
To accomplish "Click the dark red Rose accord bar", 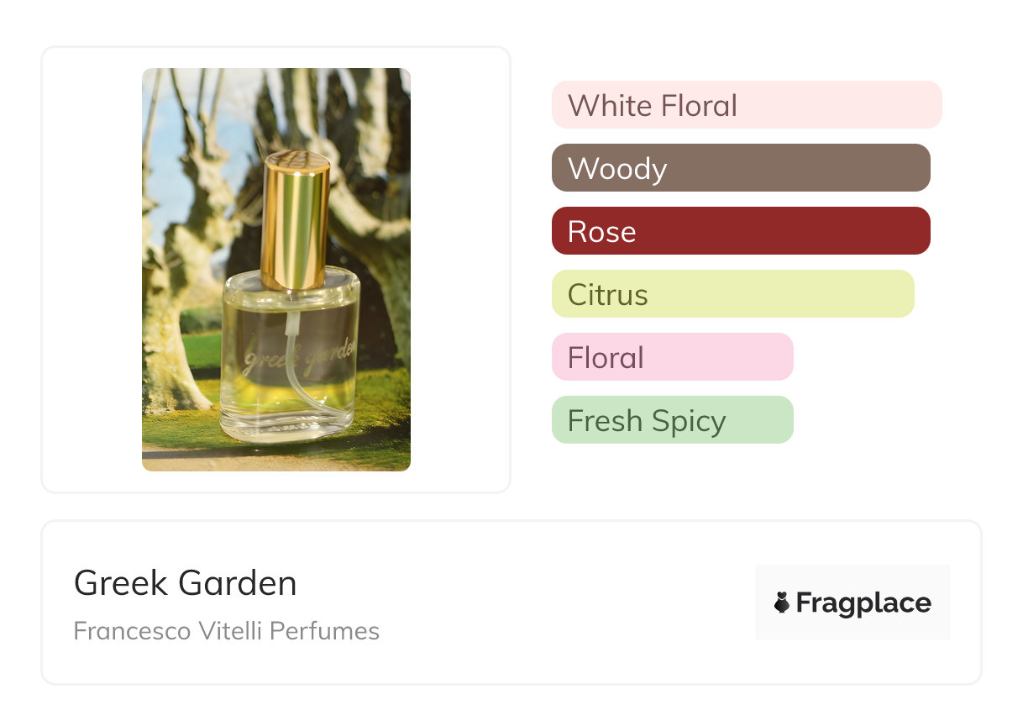I will [x=740, y=231].
